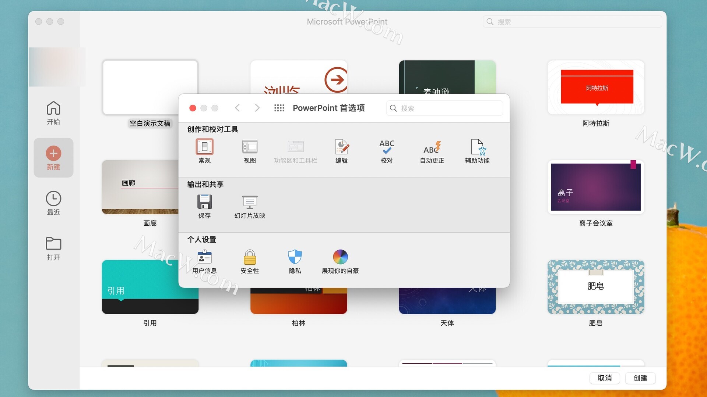Click the 取消 (Cancel) button

(604, 378)
